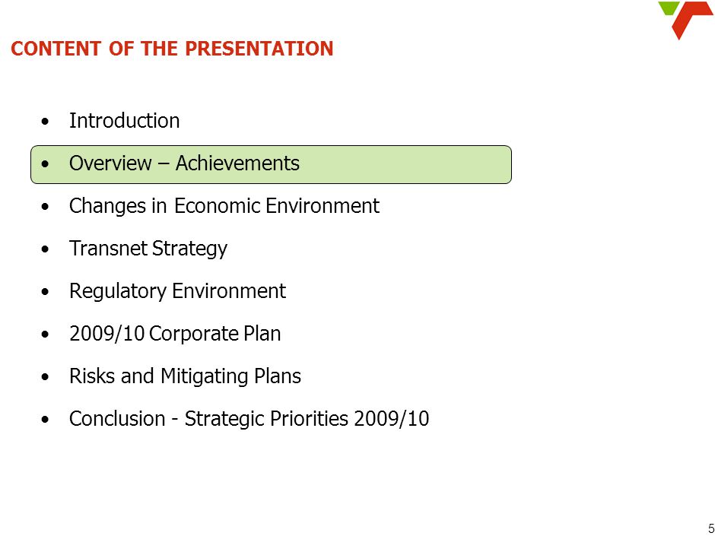This screenshot has width=715, height=536.
Task: Click the bullet dot beside Regulatory Environment
Action: [45, 292]
